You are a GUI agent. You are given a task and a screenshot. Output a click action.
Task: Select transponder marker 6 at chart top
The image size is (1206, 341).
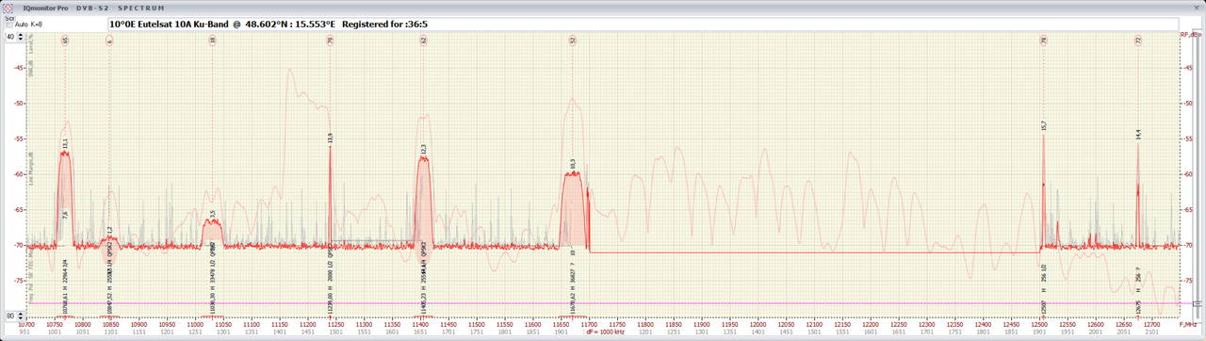pyautogui.click(x=109, y=41)
